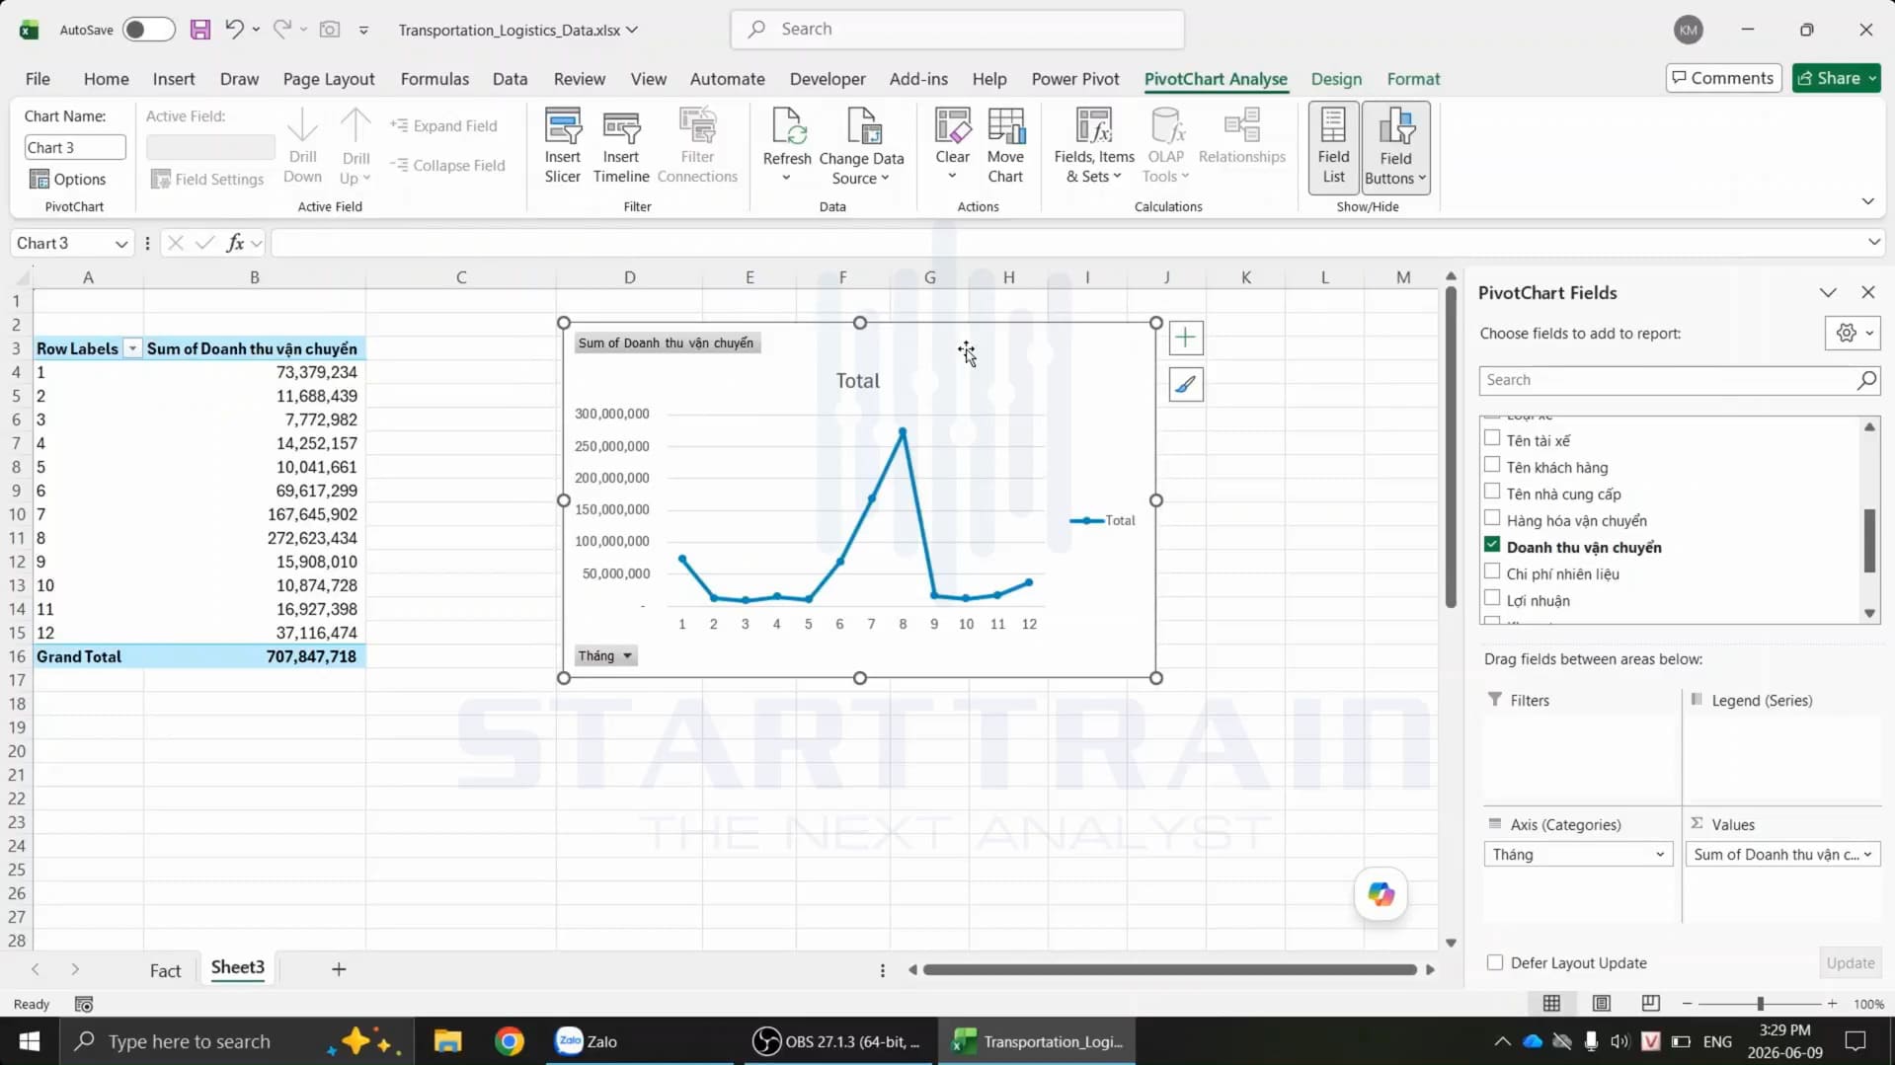Viewport: 1895px width, 1065px height.
Task: Open the Tháng field button on chart
Action: coord(605,655)
